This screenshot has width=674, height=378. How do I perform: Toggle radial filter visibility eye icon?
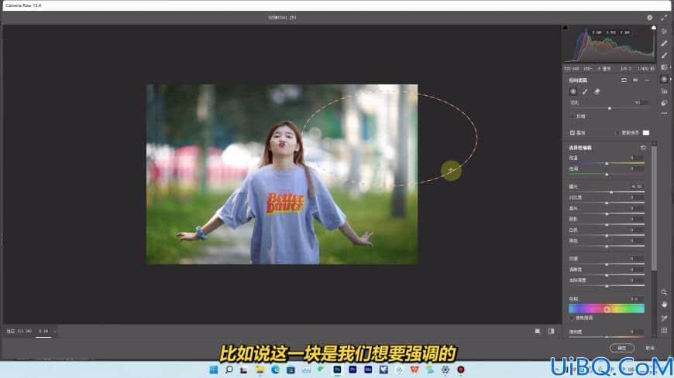(635, 80)
